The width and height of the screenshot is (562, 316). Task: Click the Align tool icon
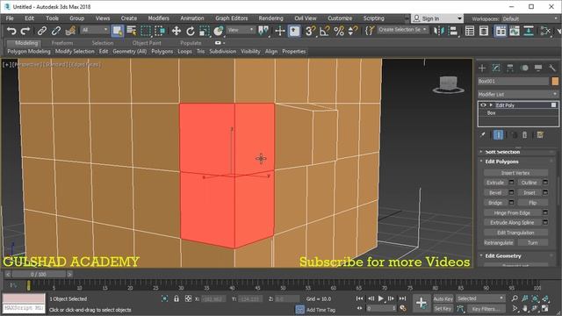point(453,31)
